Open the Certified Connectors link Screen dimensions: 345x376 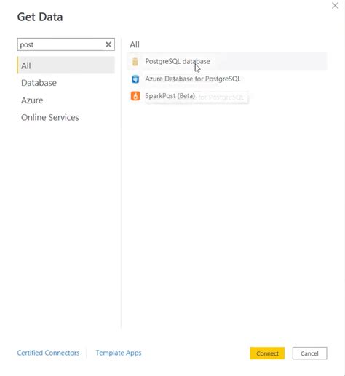(x=48, y=353)
